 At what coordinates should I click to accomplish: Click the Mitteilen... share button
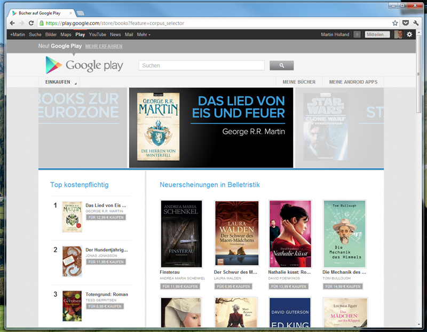pos(377,35)
